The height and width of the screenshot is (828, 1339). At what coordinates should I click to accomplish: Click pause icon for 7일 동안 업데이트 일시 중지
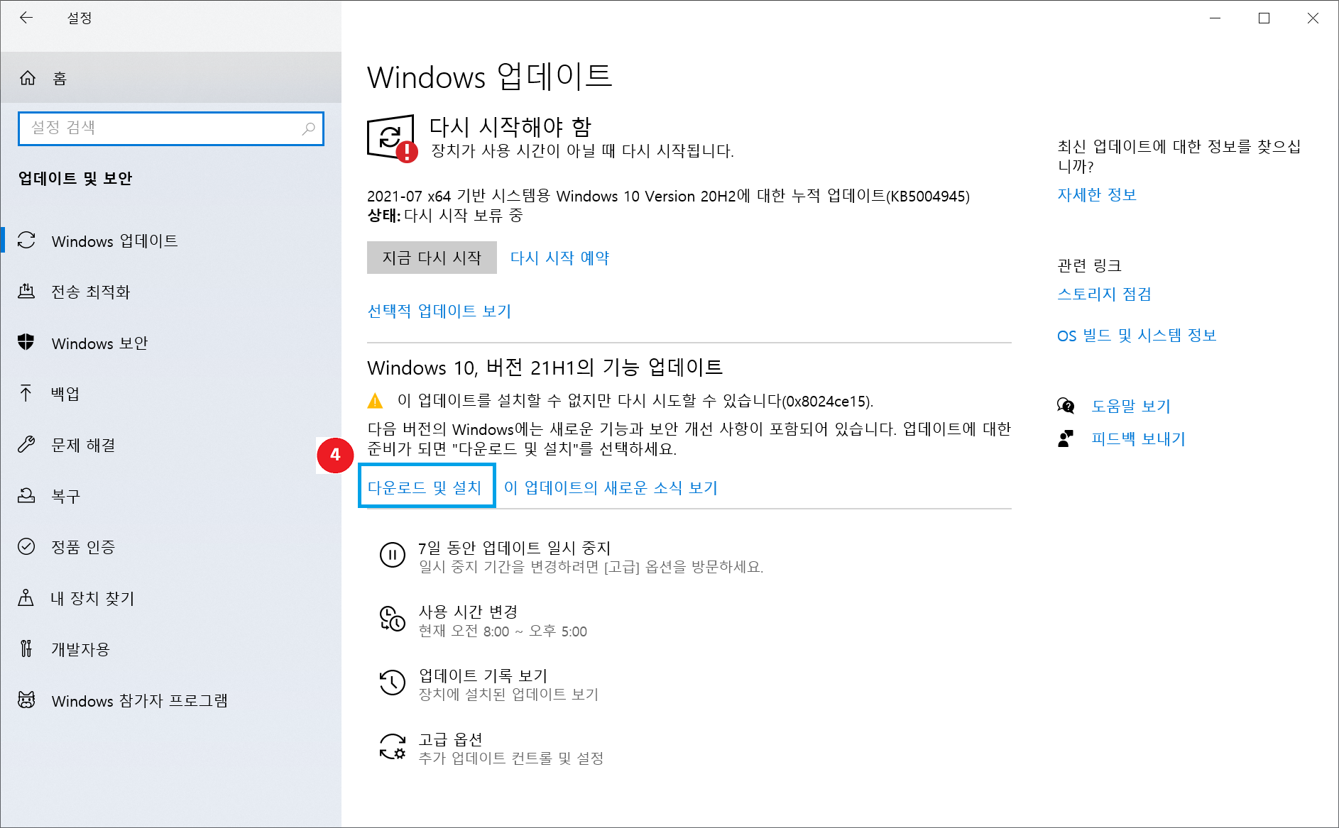coord(392,555)
